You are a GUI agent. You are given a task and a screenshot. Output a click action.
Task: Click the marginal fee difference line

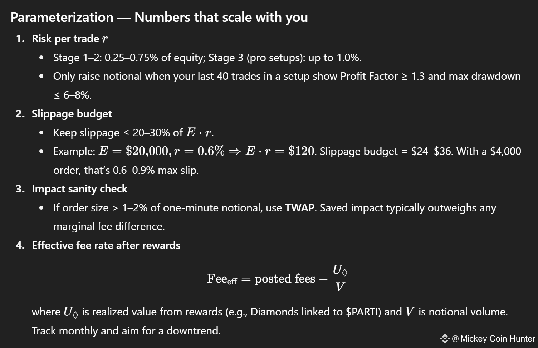(109, 226)
